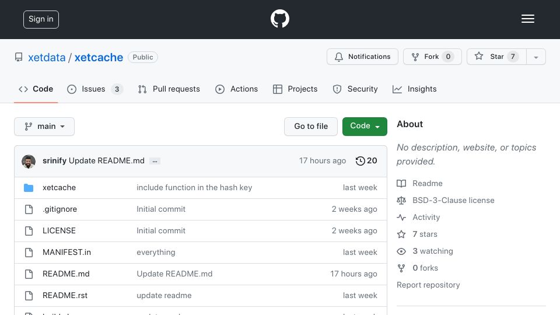Open the 'everything' commit message

coord(156,253)
